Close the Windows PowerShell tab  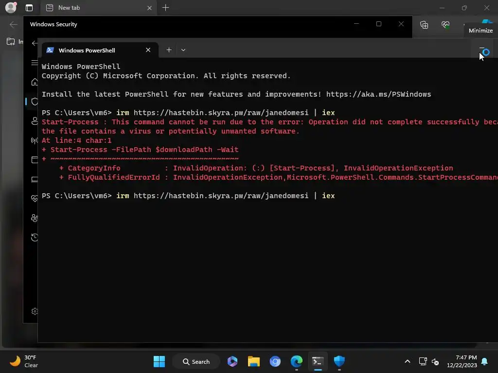[x=148, y=50]
